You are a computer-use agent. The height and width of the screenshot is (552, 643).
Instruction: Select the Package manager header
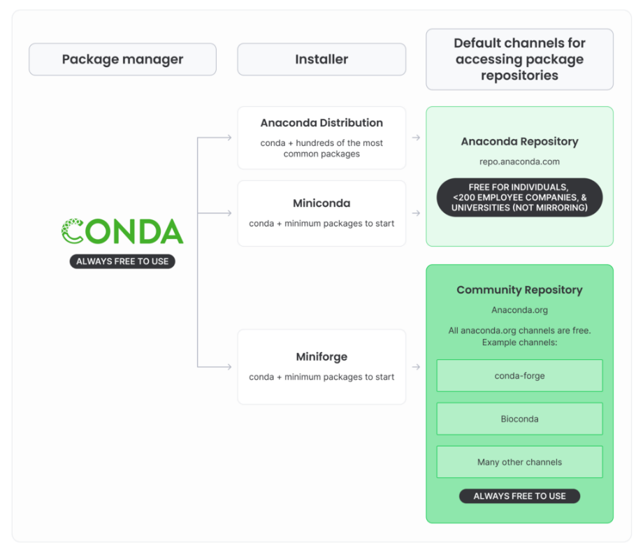point(122,59)
